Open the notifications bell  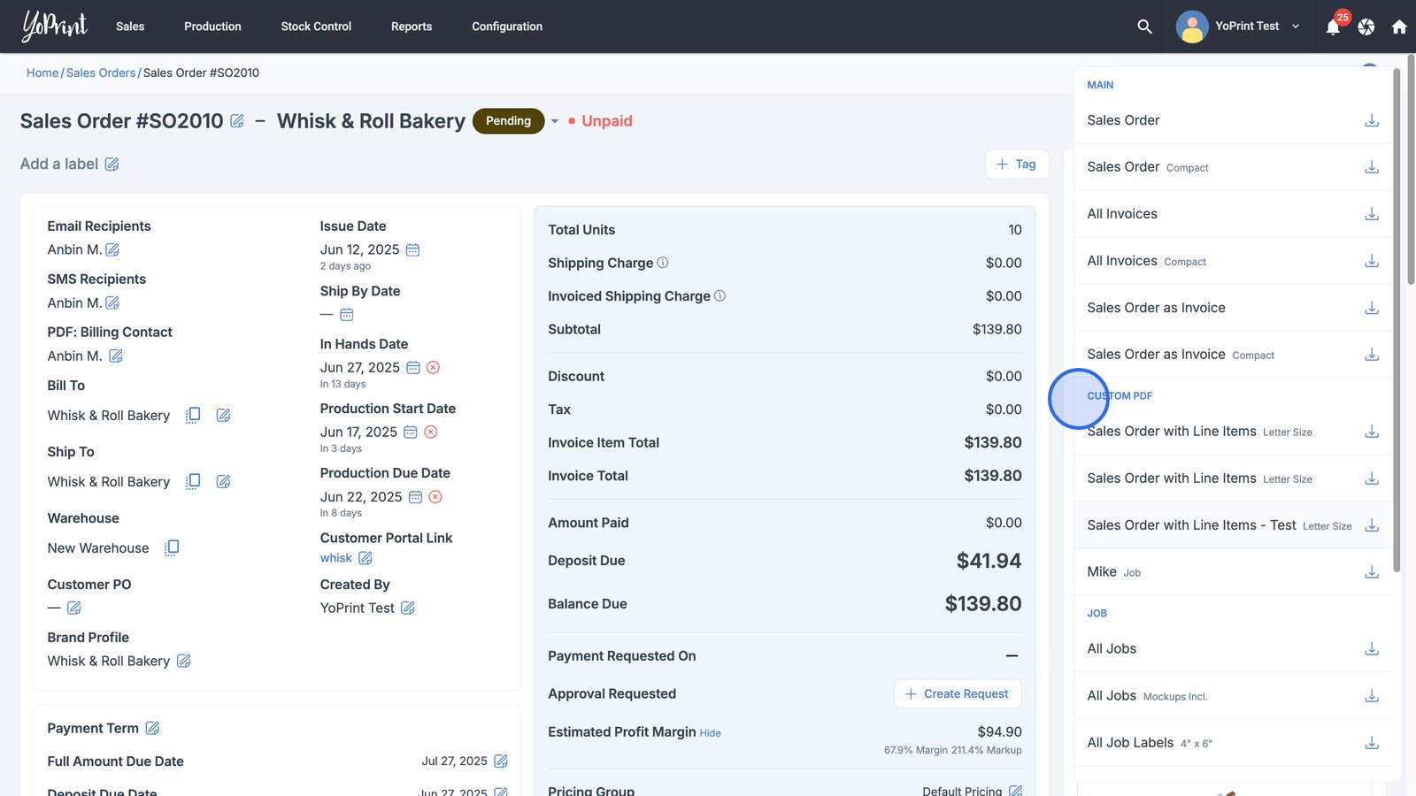pos(1333,27)
